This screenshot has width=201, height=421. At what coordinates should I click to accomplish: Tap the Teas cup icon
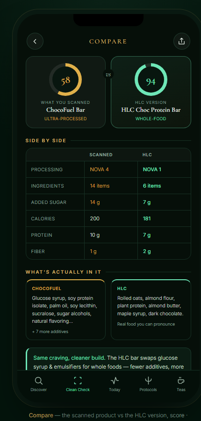(x=181, y=381)
